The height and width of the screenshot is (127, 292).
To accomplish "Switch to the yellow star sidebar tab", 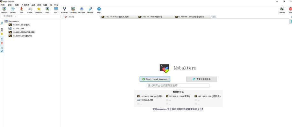I will click(x=2, y=34).
